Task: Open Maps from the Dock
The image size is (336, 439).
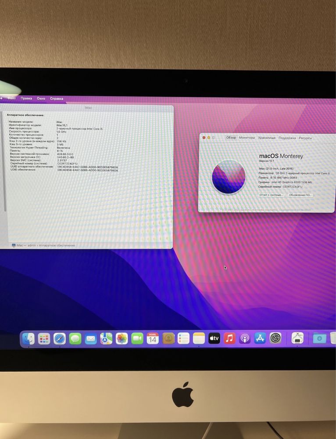Action: coord(106,339)
